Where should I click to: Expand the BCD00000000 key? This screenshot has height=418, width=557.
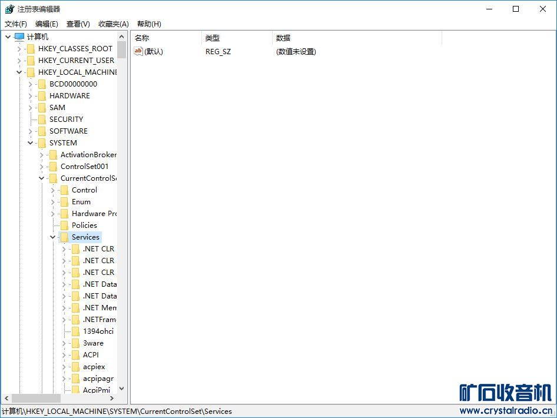[x=30, y=84]
